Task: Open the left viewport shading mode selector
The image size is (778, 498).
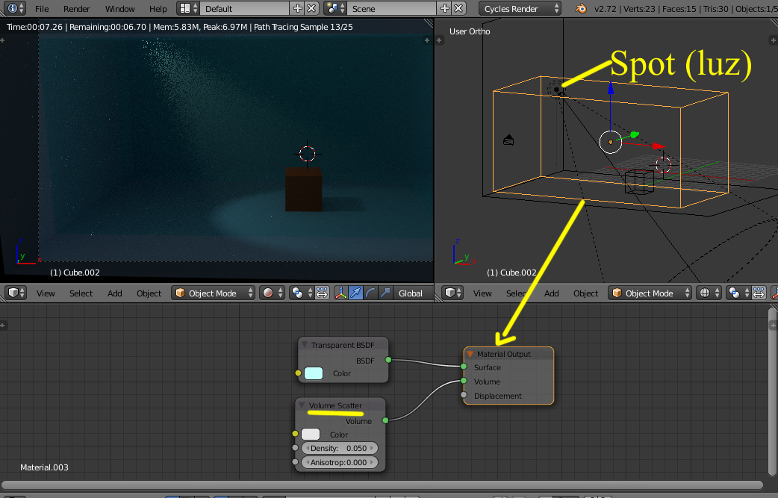Action: pos(271,293)
